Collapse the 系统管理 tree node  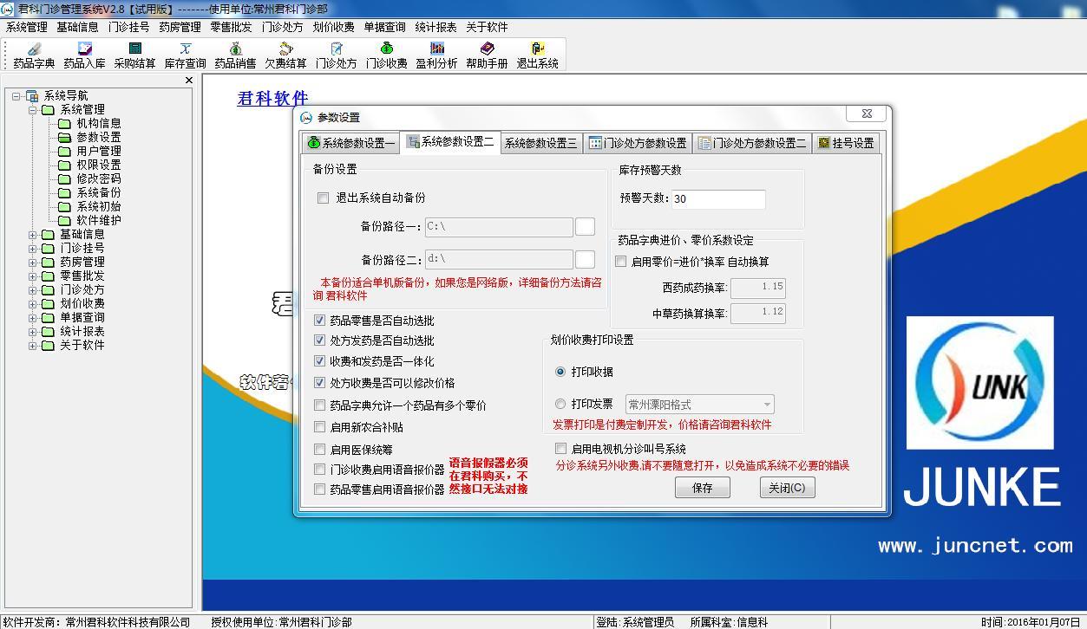pos(33,110)
